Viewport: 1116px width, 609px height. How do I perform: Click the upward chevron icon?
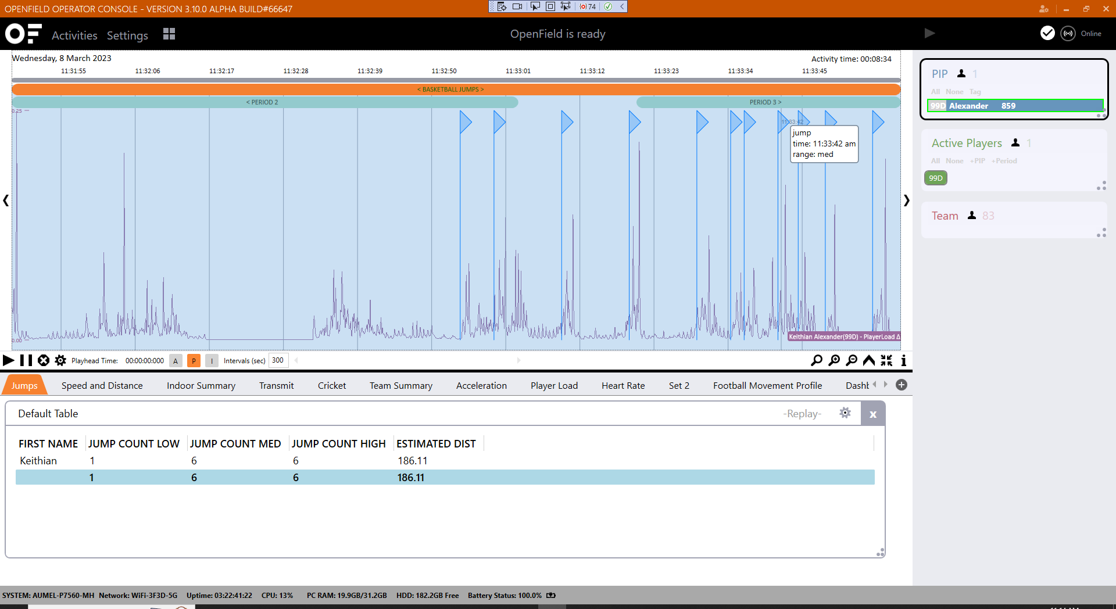(x=869, y=360)
